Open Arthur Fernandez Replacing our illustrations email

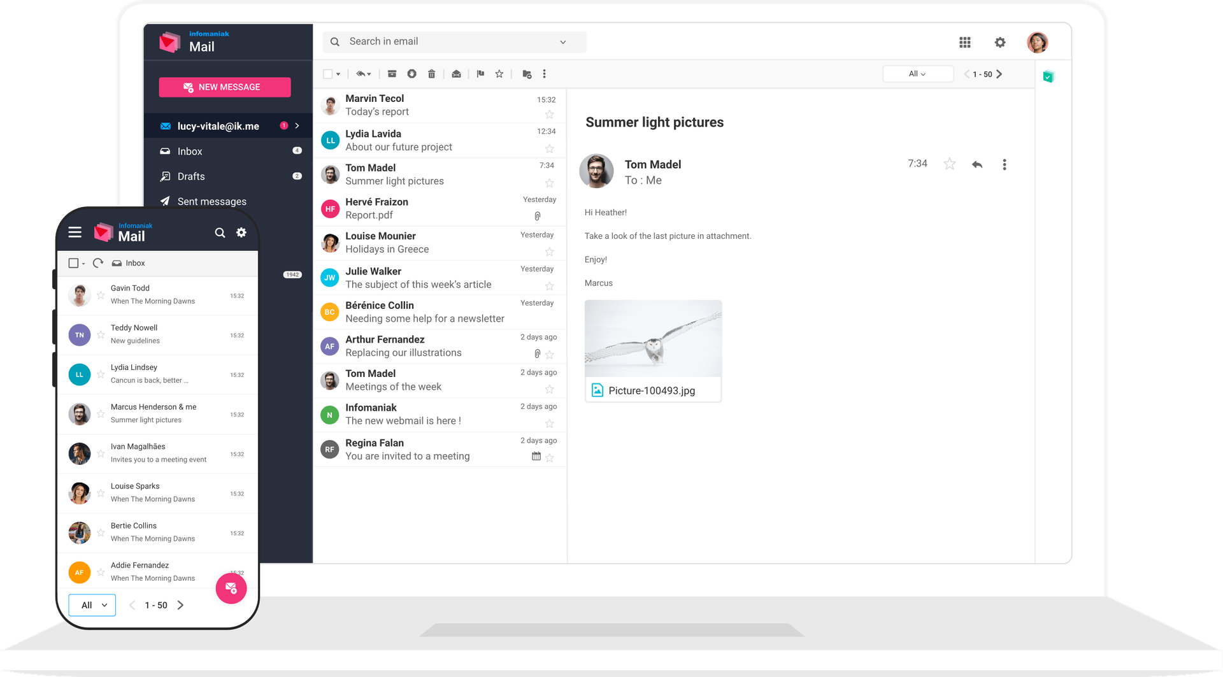point(440,346)
